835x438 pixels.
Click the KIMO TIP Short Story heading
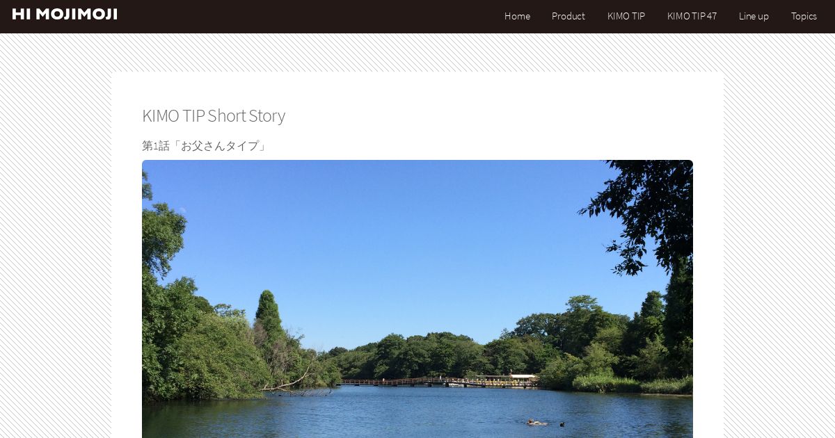coord(214,115)
